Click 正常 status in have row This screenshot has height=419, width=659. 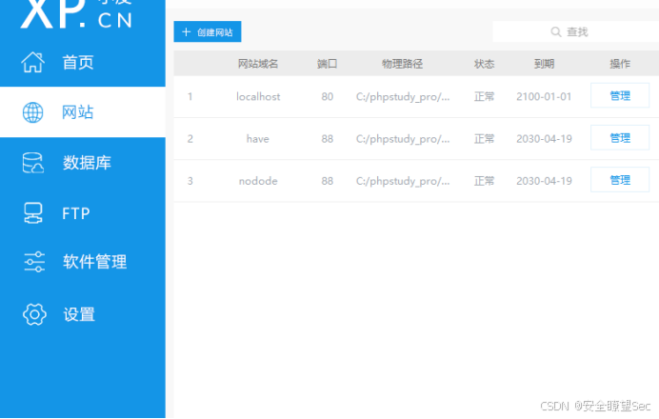tap(484, 139)
